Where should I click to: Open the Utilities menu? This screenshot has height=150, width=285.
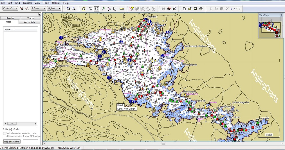click(x=56, y=3)
